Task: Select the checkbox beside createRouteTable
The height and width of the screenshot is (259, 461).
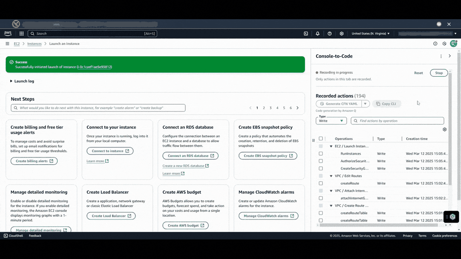Action: coord(321,213)
